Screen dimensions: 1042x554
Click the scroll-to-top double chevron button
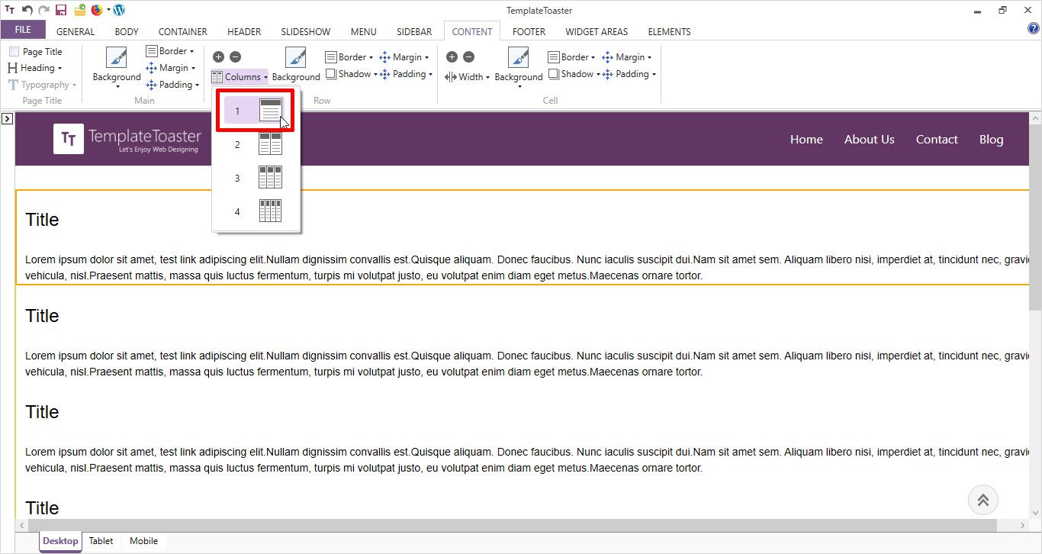coord(983,500)
